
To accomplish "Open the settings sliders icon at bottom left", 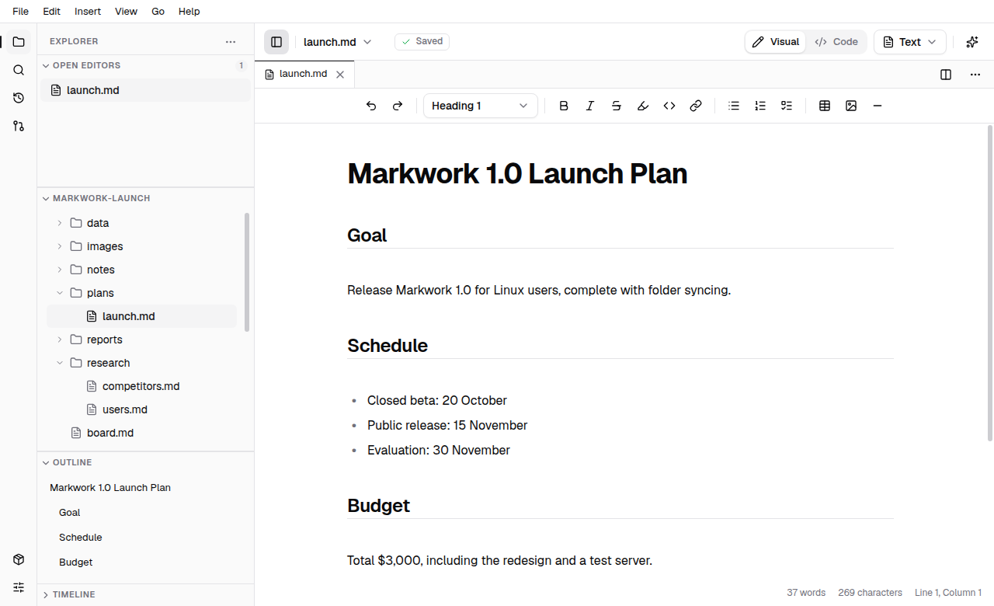I will pos(19,587).
